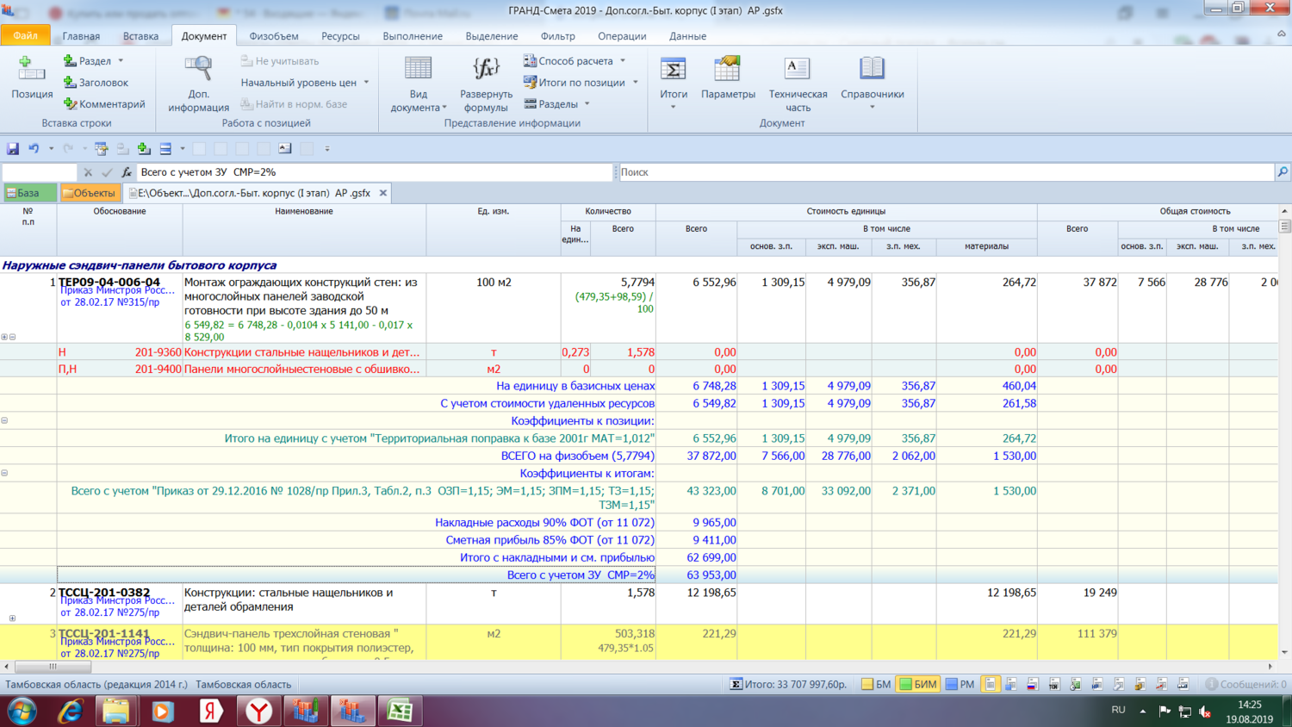Toggle the БМ calculation mode
This screenshot has width=1292, height=727.
tap(876, 685)
